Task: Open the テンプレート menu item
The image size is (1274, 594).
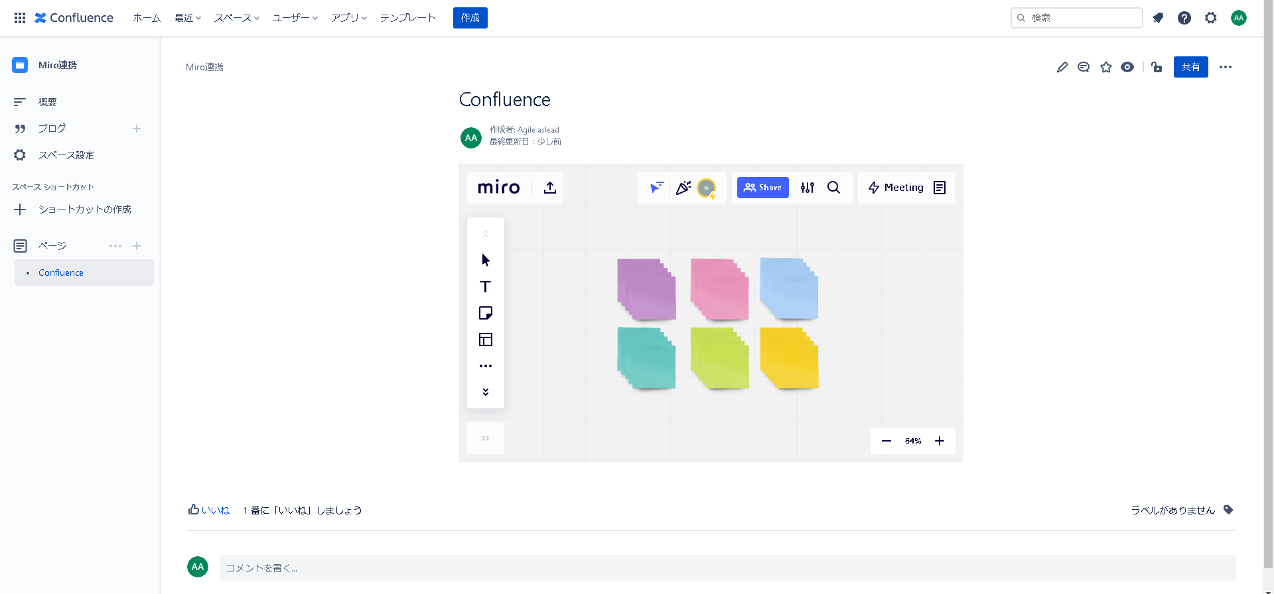Action: (x=407, y=18)
